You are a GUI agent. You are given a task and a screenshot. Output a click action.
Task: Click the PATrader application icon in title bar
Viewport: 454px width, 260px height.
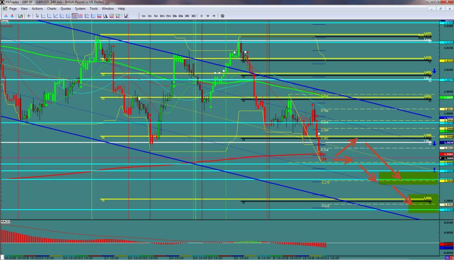pos(3,2)
